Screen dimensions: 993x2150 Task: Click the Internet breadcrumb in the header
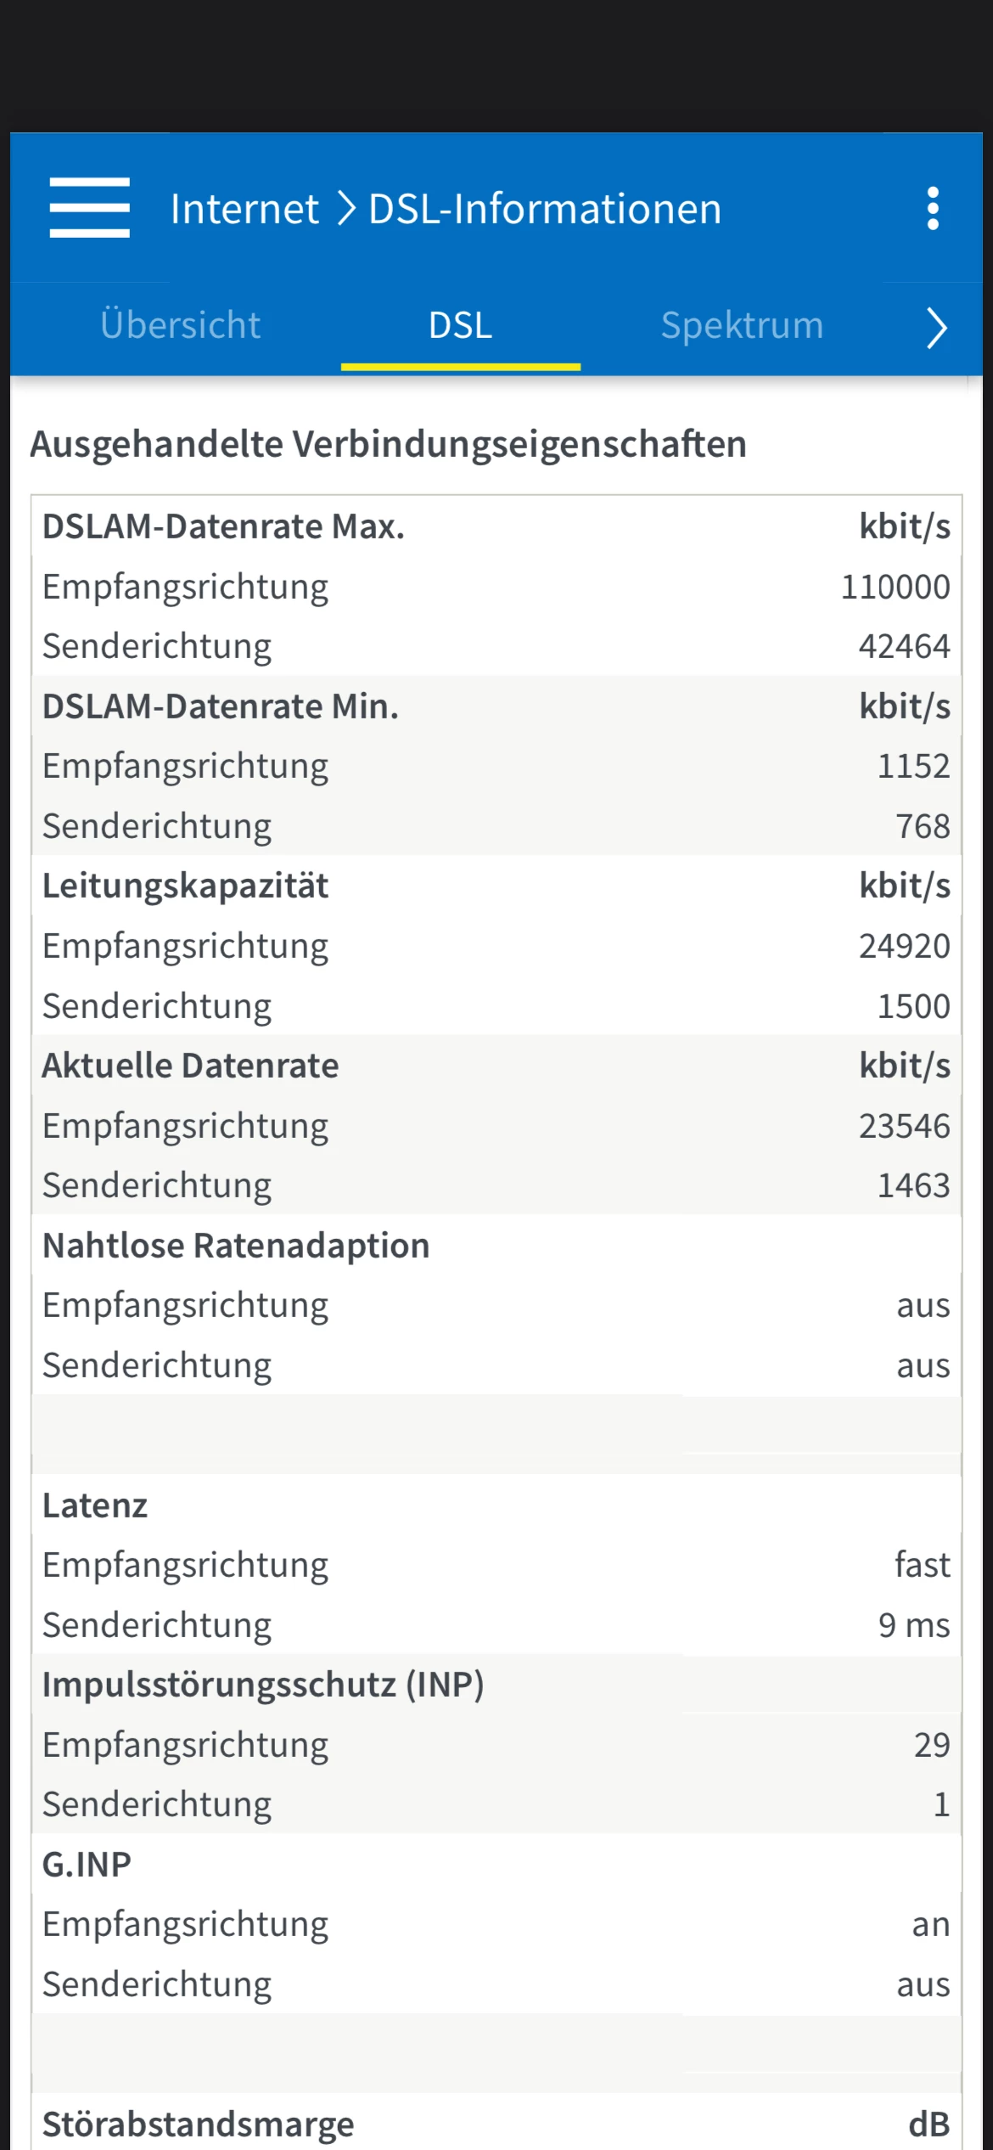(244, 209)
